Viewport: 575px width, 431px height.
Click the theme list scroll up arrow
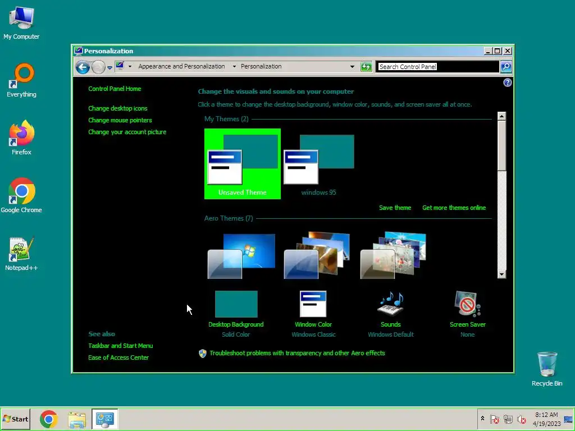[501, 116]
